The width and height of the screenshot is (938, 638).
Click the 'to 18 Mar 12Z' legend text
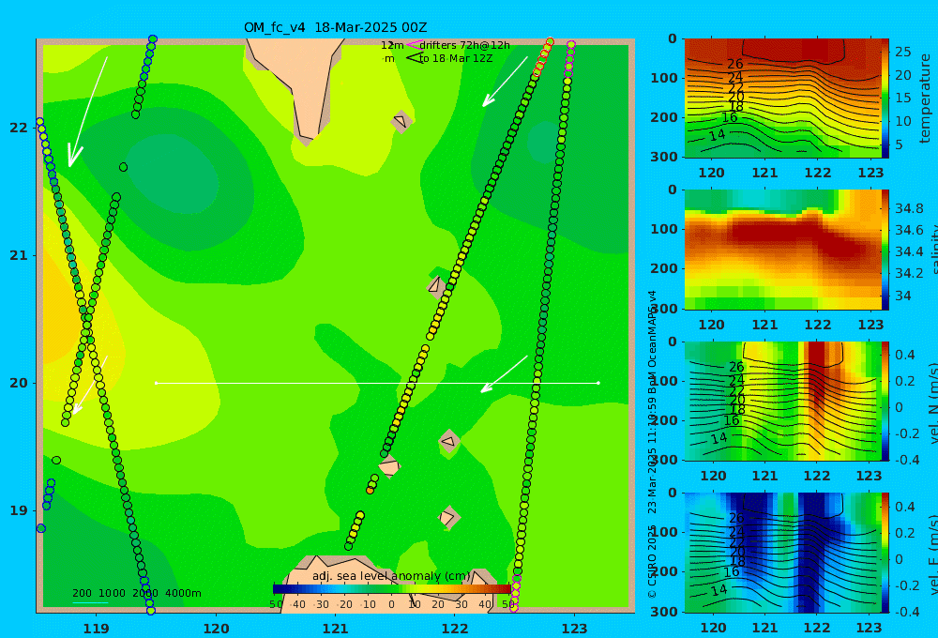[456, 59]
